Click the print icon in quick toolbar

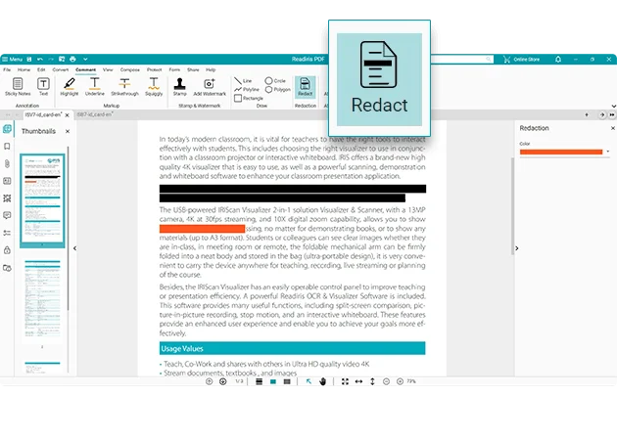click(x=72, y=60)
